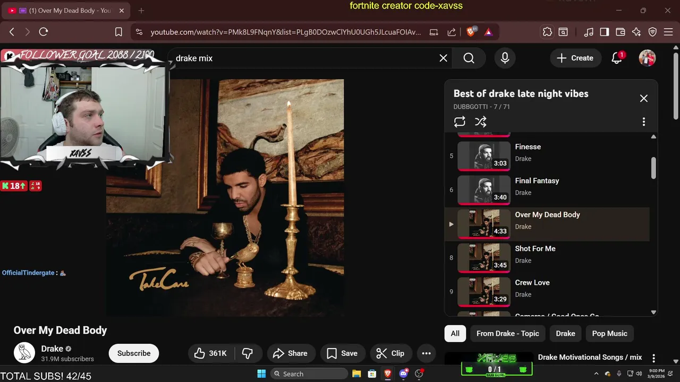Open Microsoft Store from the taskbar
Screen dimensions: 680x382
[372, 374]
